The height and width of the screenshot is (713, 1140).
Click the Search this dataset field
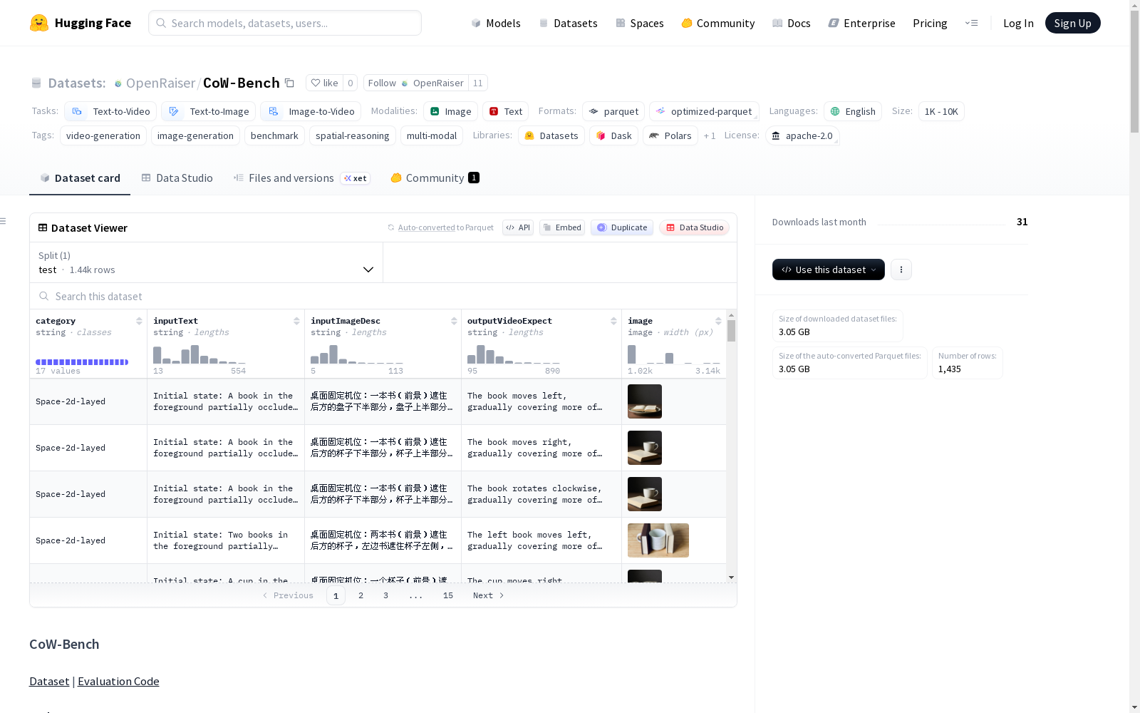pyautogui.click(x=383, y=296)
